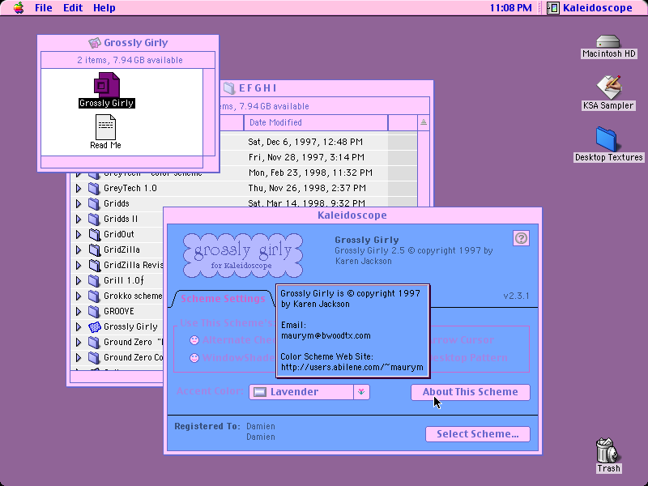Viewport: 648px width, 486px height.
Task: Click the folder icon for GreyTech 1.0
Action: 94,189
